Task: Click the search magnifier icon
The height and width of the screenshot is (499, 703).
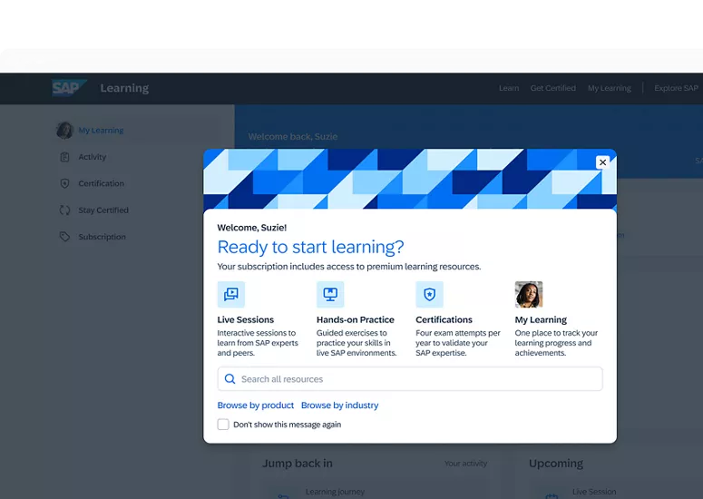Action: (230, 379)
